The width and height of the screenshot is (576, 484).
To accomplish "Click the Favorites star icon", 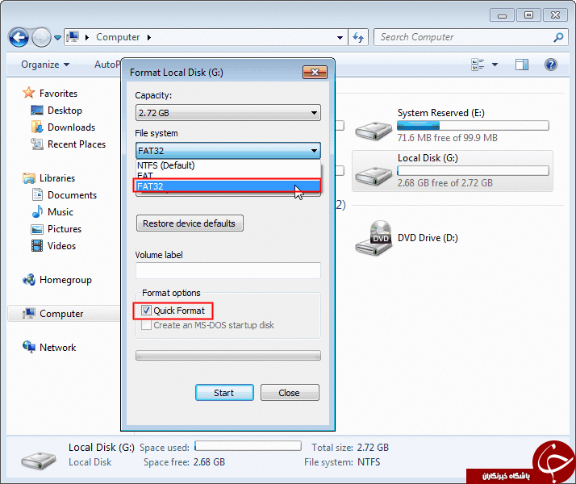I will [x=29, y=93].
